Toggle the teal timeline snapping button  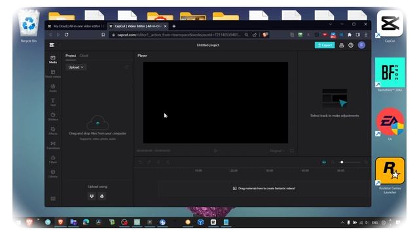[324, 162]
